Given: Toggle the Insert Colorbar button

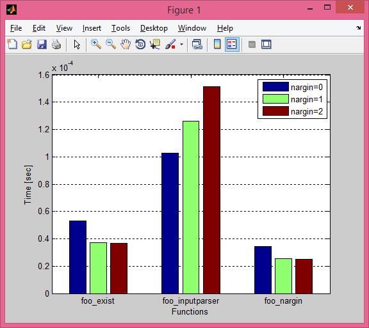Looking at the screenshot, I should 217,44.
